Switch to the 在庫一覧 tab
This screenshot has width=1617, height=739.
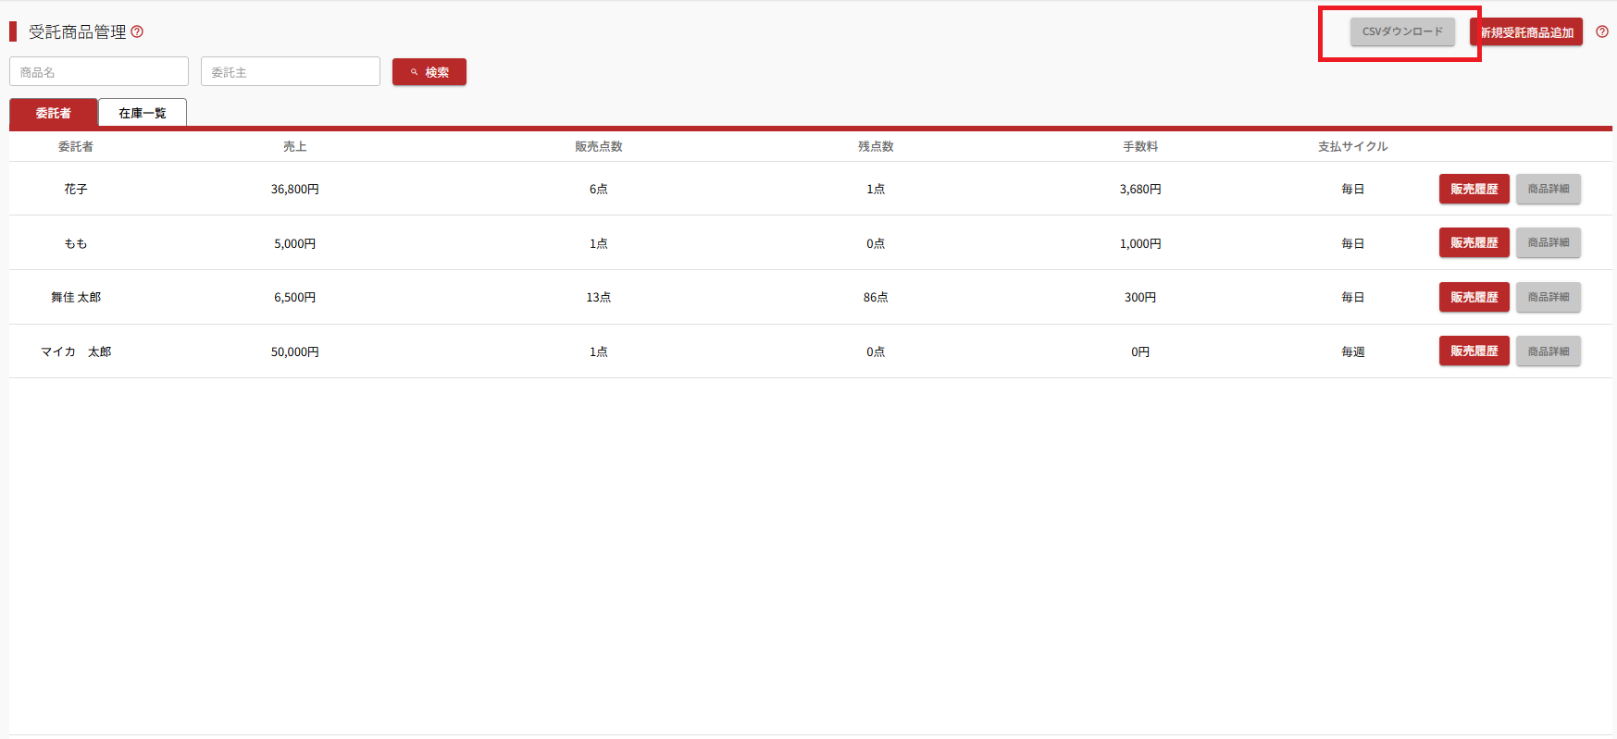point(143,113)
